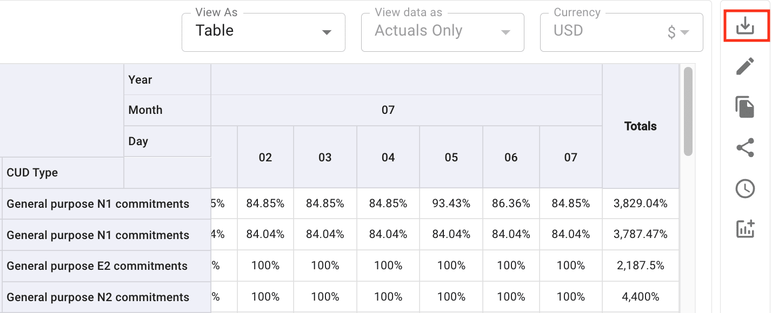Select the General purpose E2 commitments row
This screenshot has height=313, width=772.
97,266
